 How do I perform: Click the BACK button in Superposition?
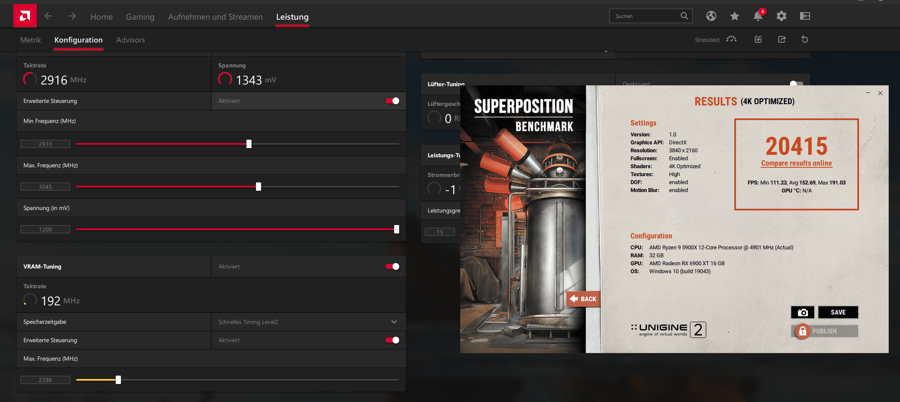tap(584, 299)
